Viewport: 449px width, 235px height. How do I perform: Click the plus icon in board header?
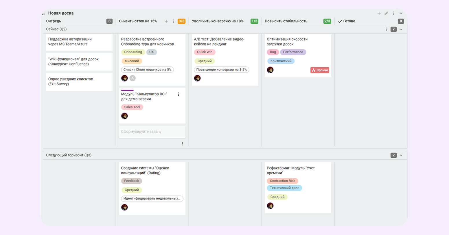pos(379,13)
